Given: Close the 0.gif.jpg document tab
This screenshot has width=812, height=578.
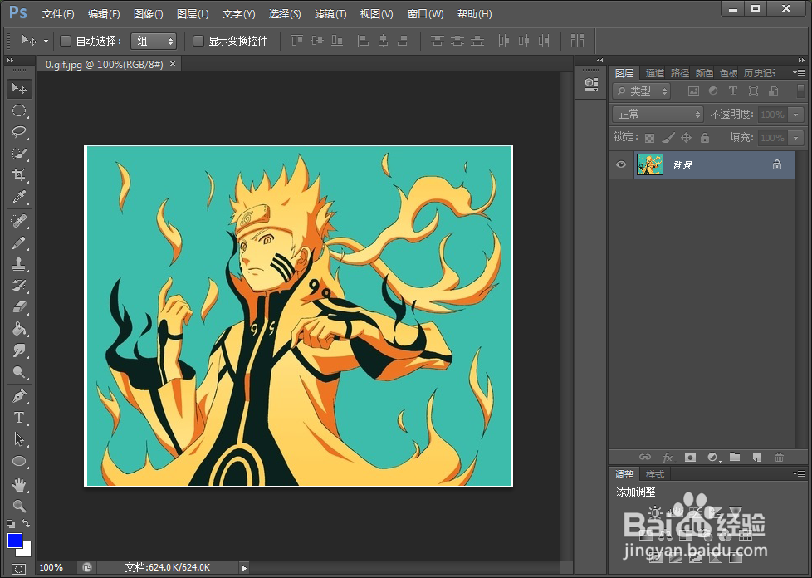Looking at the screenshot, I should tap(173, 63).
